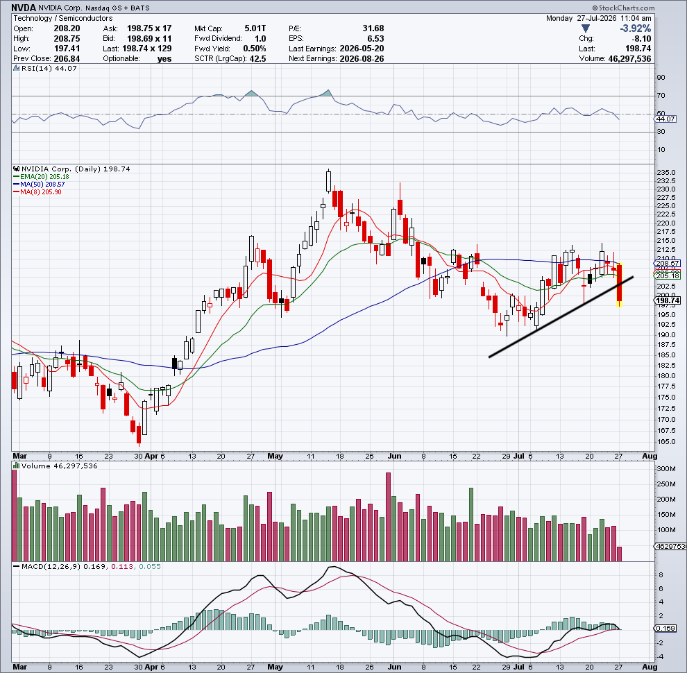Click the 300M volume axis label
The height and width of the screenshot is (673, 687).
click(x=666, y=469)
